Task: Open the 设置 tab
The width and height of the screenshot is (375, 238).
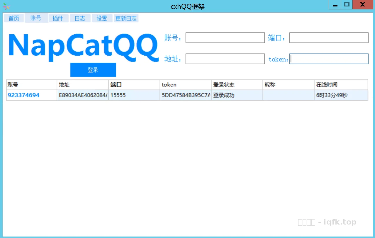Action: point(102,18)
